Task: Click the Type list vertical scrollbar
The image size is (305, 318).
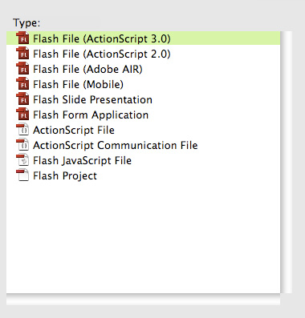Action: click(x=287, y=162)
